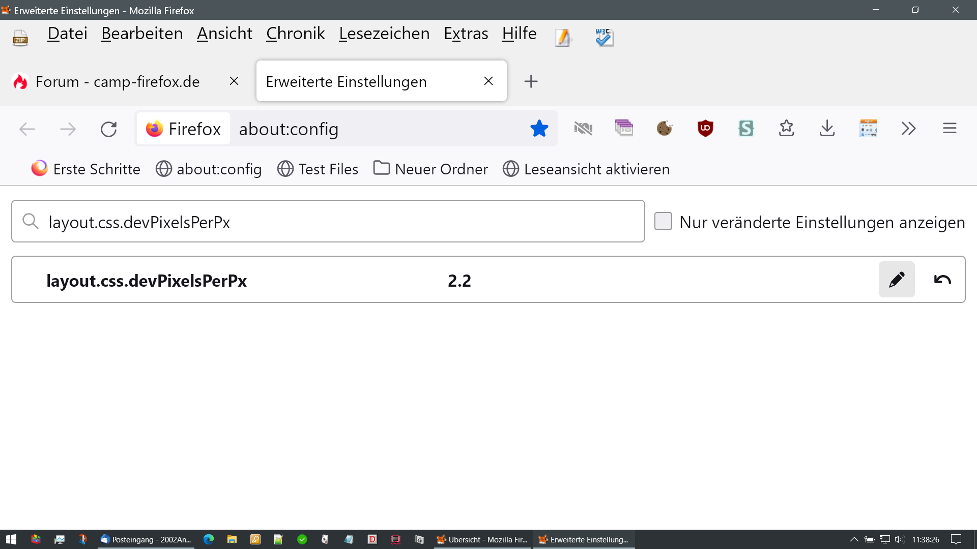The image size is (977, 549).
Task: Click the Test Files bookmark
Action: pos(318,169)
